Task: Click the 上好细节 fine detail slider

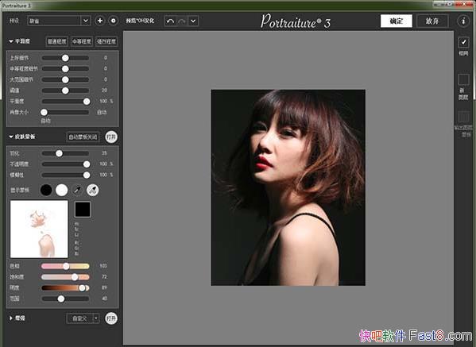Action: pyautogui.click(x=65, y=58)
